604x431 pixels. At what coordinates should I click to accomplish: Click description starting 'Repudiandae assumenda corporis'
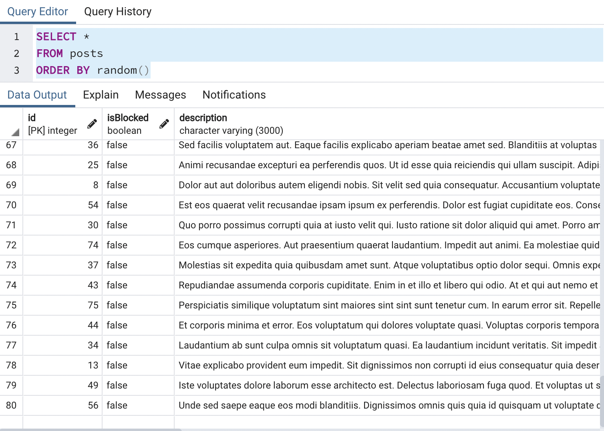387,285
